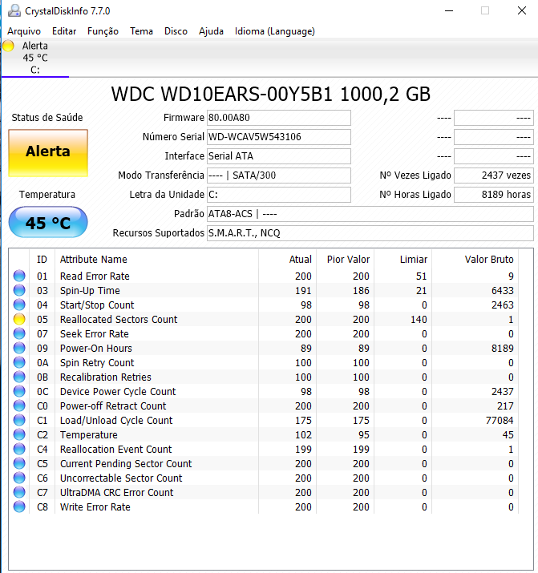Click the Letra da Unidade field
This screenshot has height=573, width=538.
[x=279, y=195]
